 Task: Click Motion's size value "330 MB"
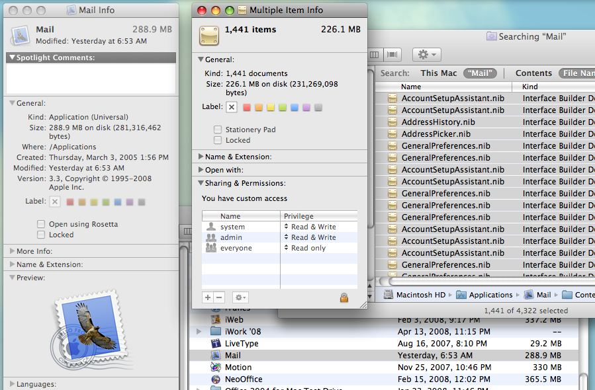pyautogui.click(x=547, y=368)
